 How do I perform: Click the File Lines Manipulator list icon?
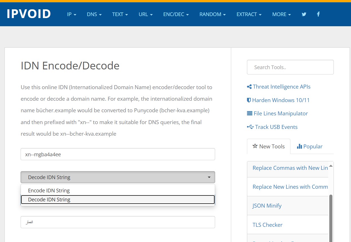(x=250, y=113)
